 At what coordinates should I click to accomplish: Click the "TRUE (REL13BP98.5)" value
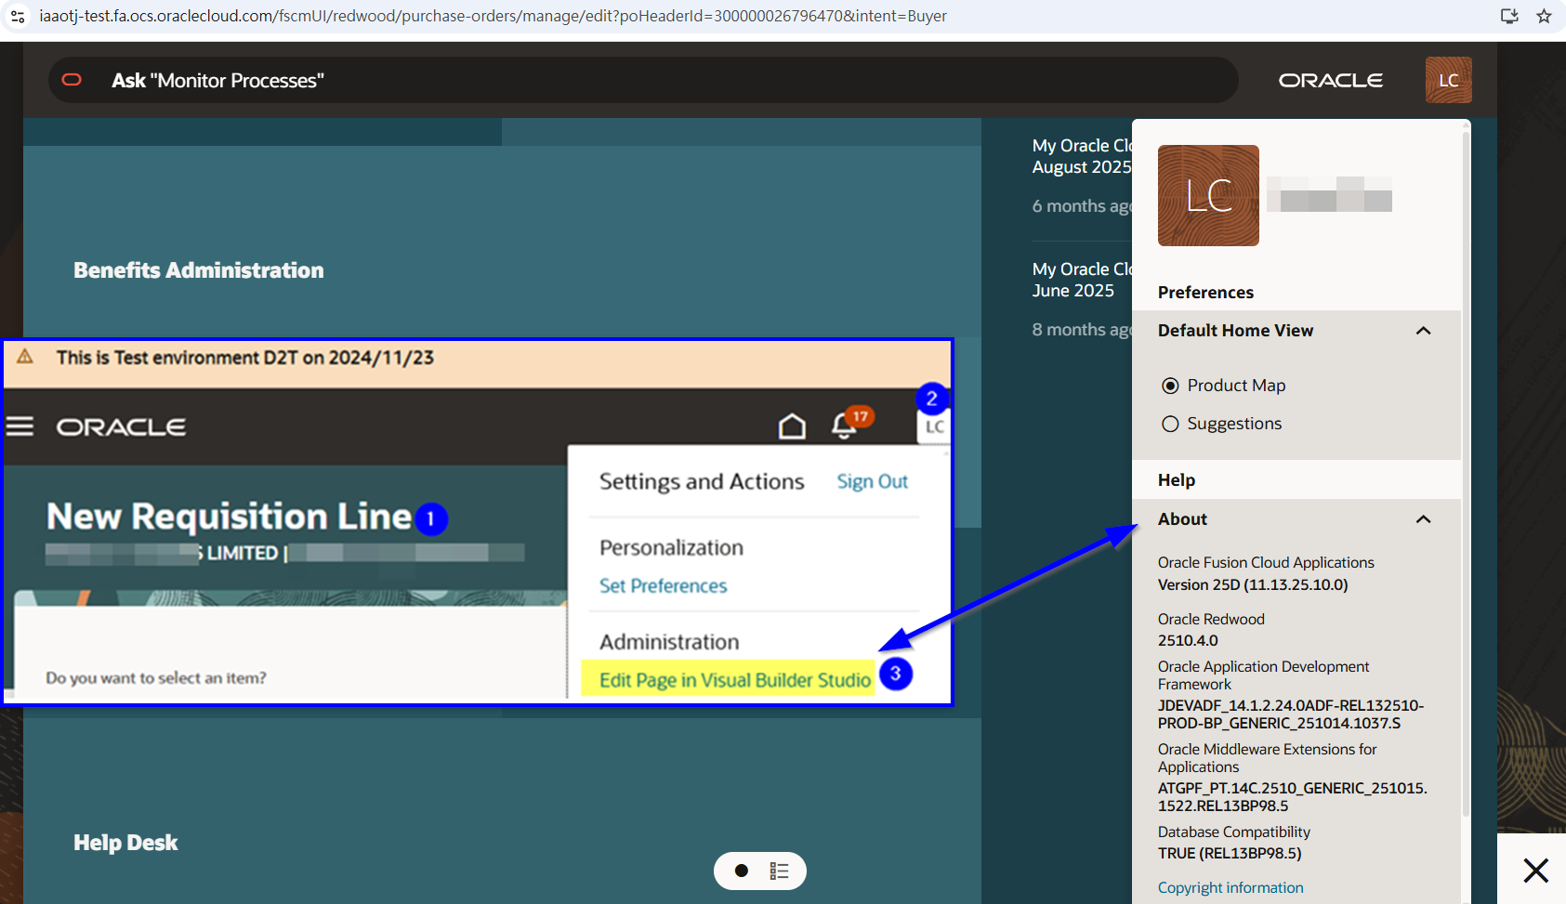(x=1230, y=853)
